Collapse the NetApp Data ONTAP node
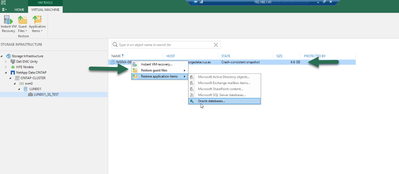This screenshot has width=399, height=174. pos(6,72)
